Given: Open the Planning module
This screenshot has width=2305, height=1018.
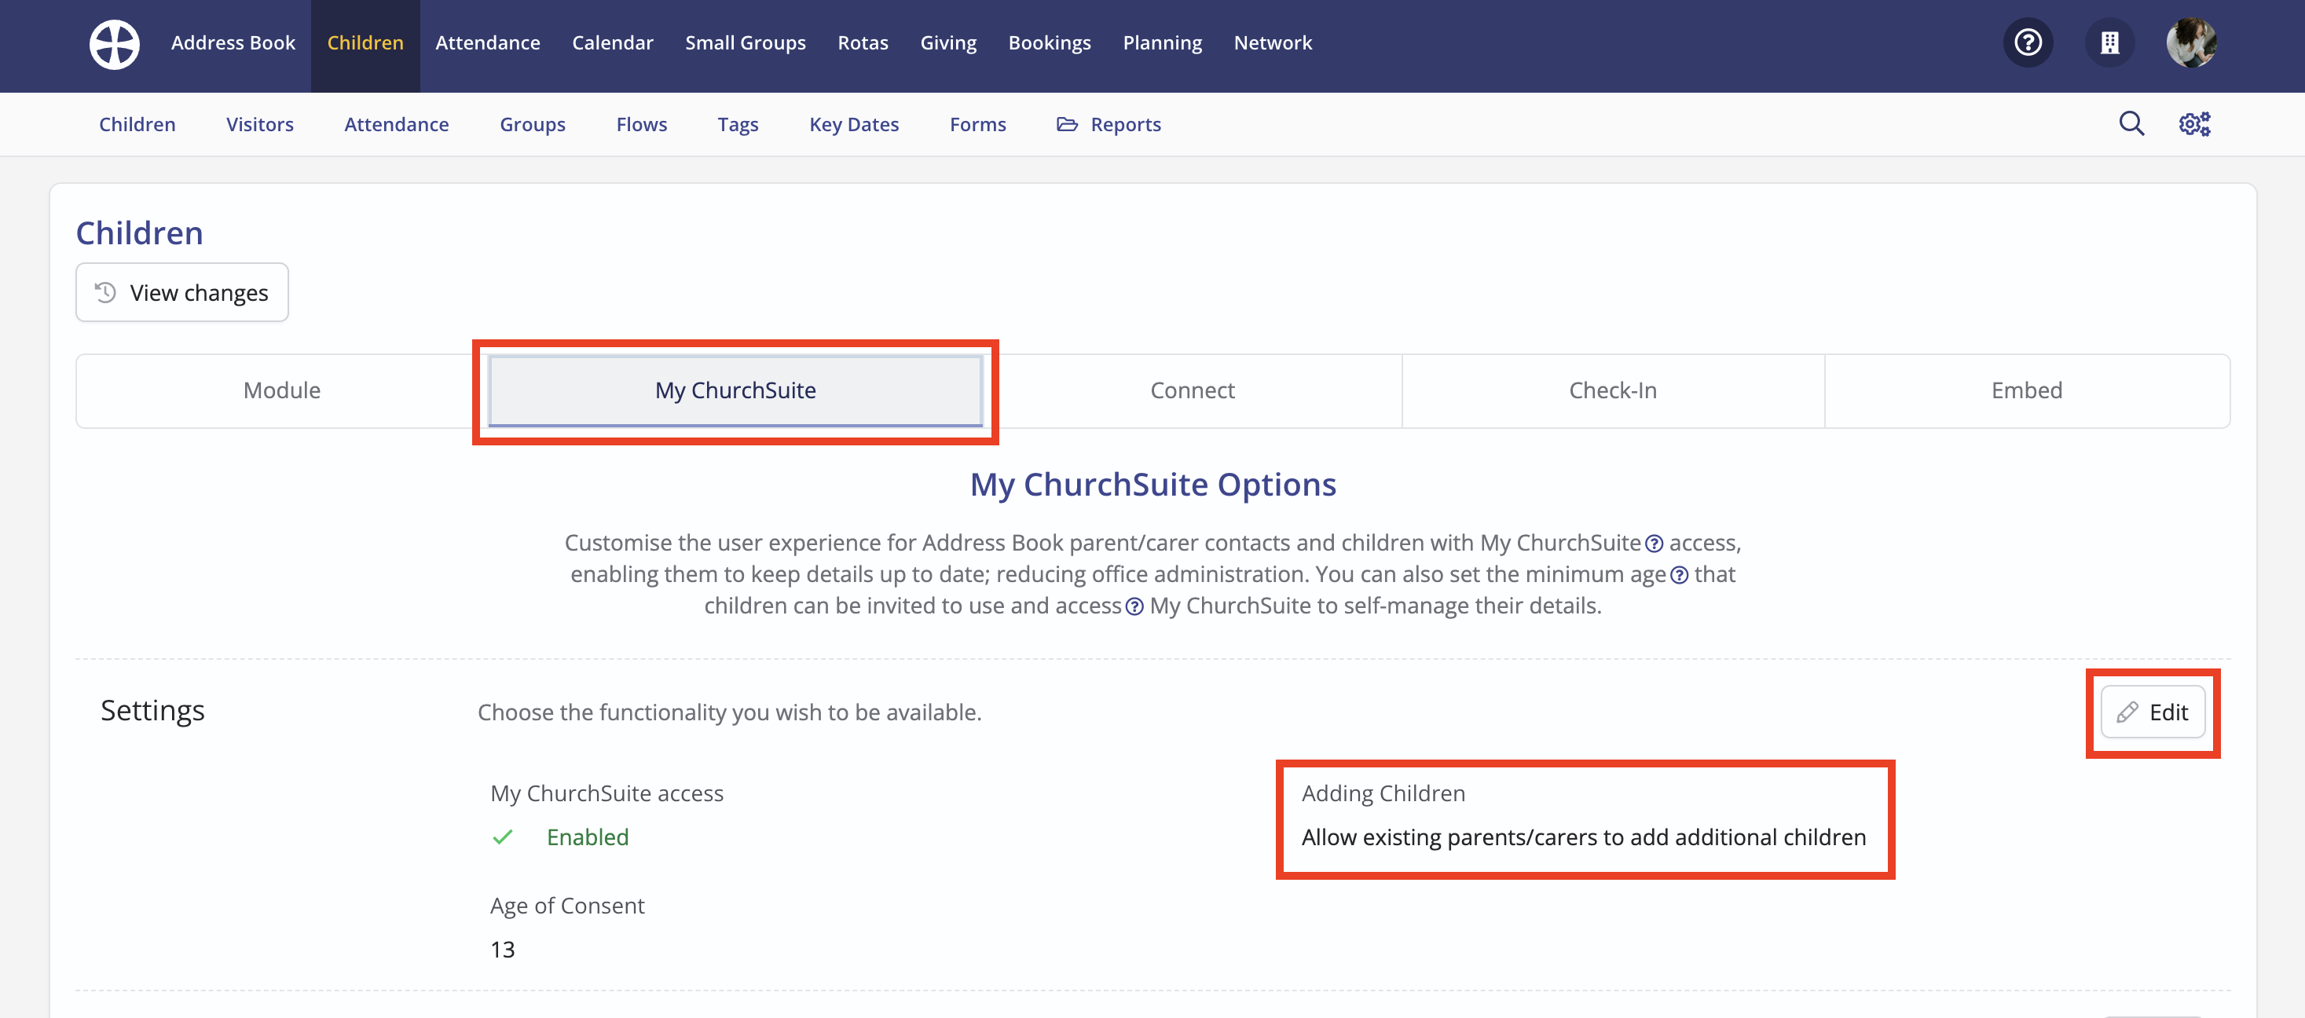Looking at the screenshot, I should pyautogui.click(x=1163, y=42).
